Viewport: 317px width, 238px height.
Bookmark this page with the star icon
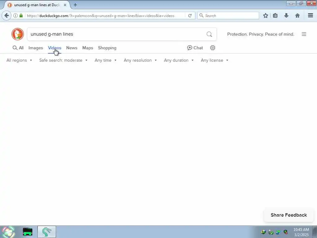(x=265, y=15)
